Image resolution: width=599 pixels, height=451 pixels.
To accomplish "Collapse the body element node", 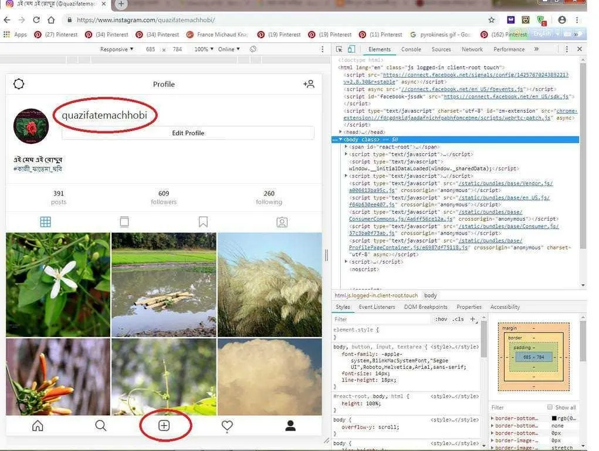I will pyautogui.click(x=340, y=139).
